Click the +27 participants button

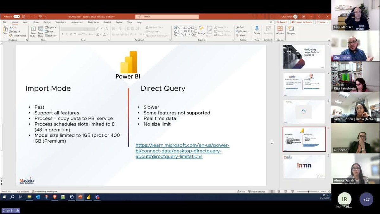[366, 199]
